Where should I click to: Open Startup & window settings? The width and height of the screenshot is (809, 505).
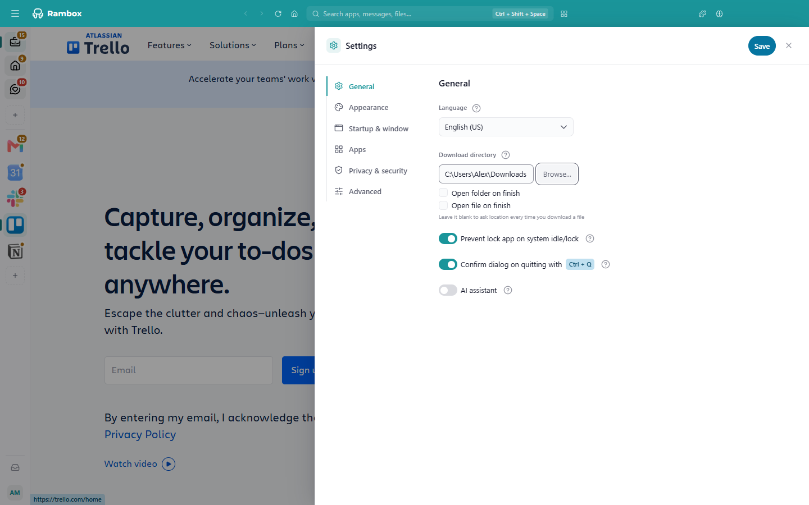click(x=378, y=128)
